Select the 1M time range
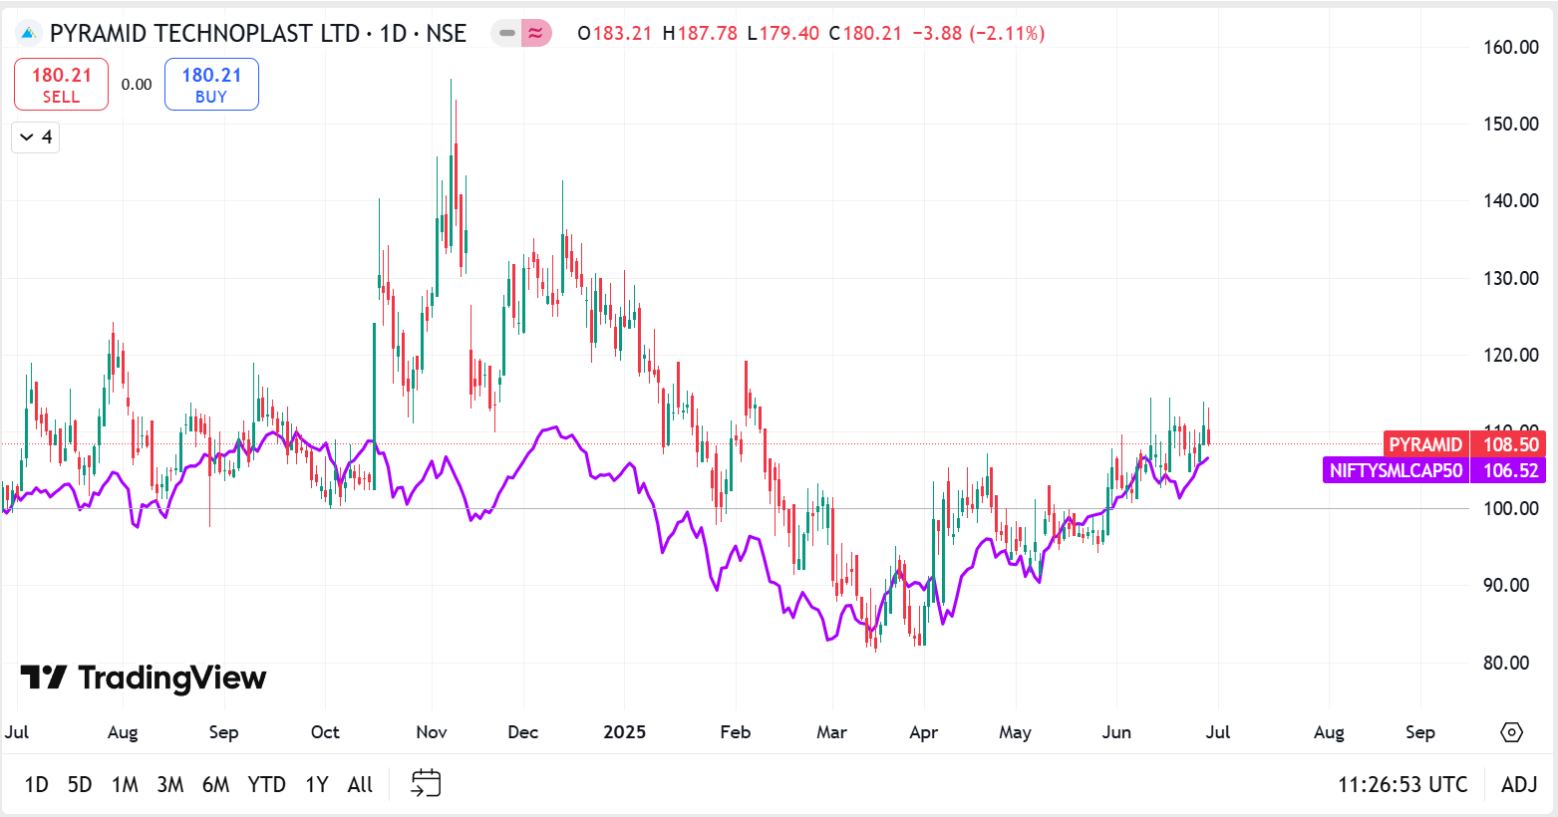Screen dimensions: 1558x817 [125, 784]
